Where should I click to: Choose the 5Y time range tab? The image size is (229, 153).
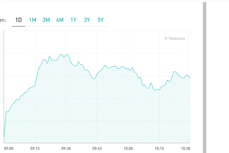click(101, 20)
